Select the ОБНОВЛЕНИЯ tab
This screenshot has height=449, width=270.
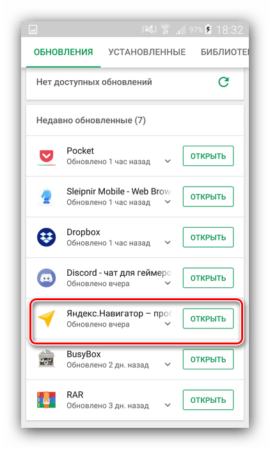point(63,52)
